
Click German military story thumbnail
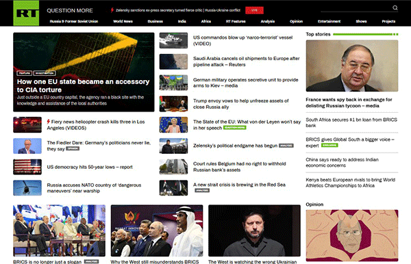(x=173, y=83)
